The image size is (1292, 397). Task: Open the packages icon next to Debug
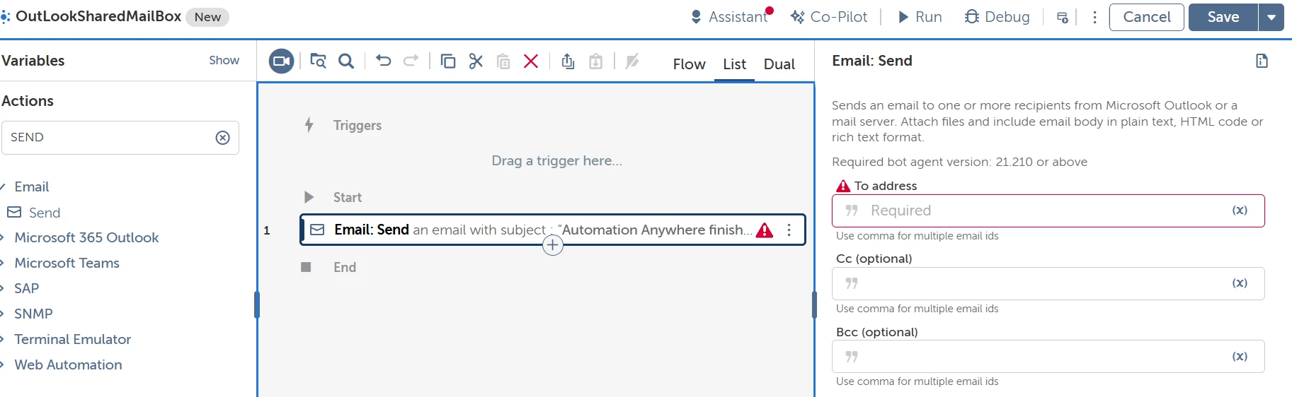pyautogui.click(x=1062, y=18)
